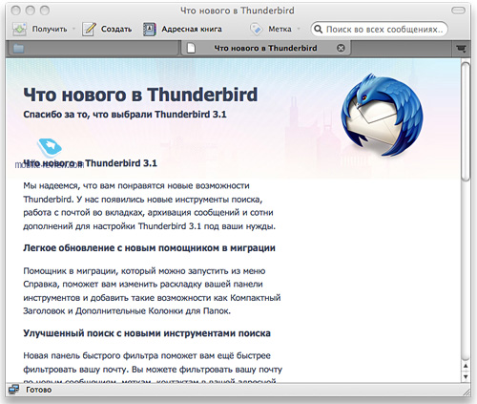The height and width of the screenshot is (404, 477).
Task: Click the Метка button label
Action: click(280, 29)
